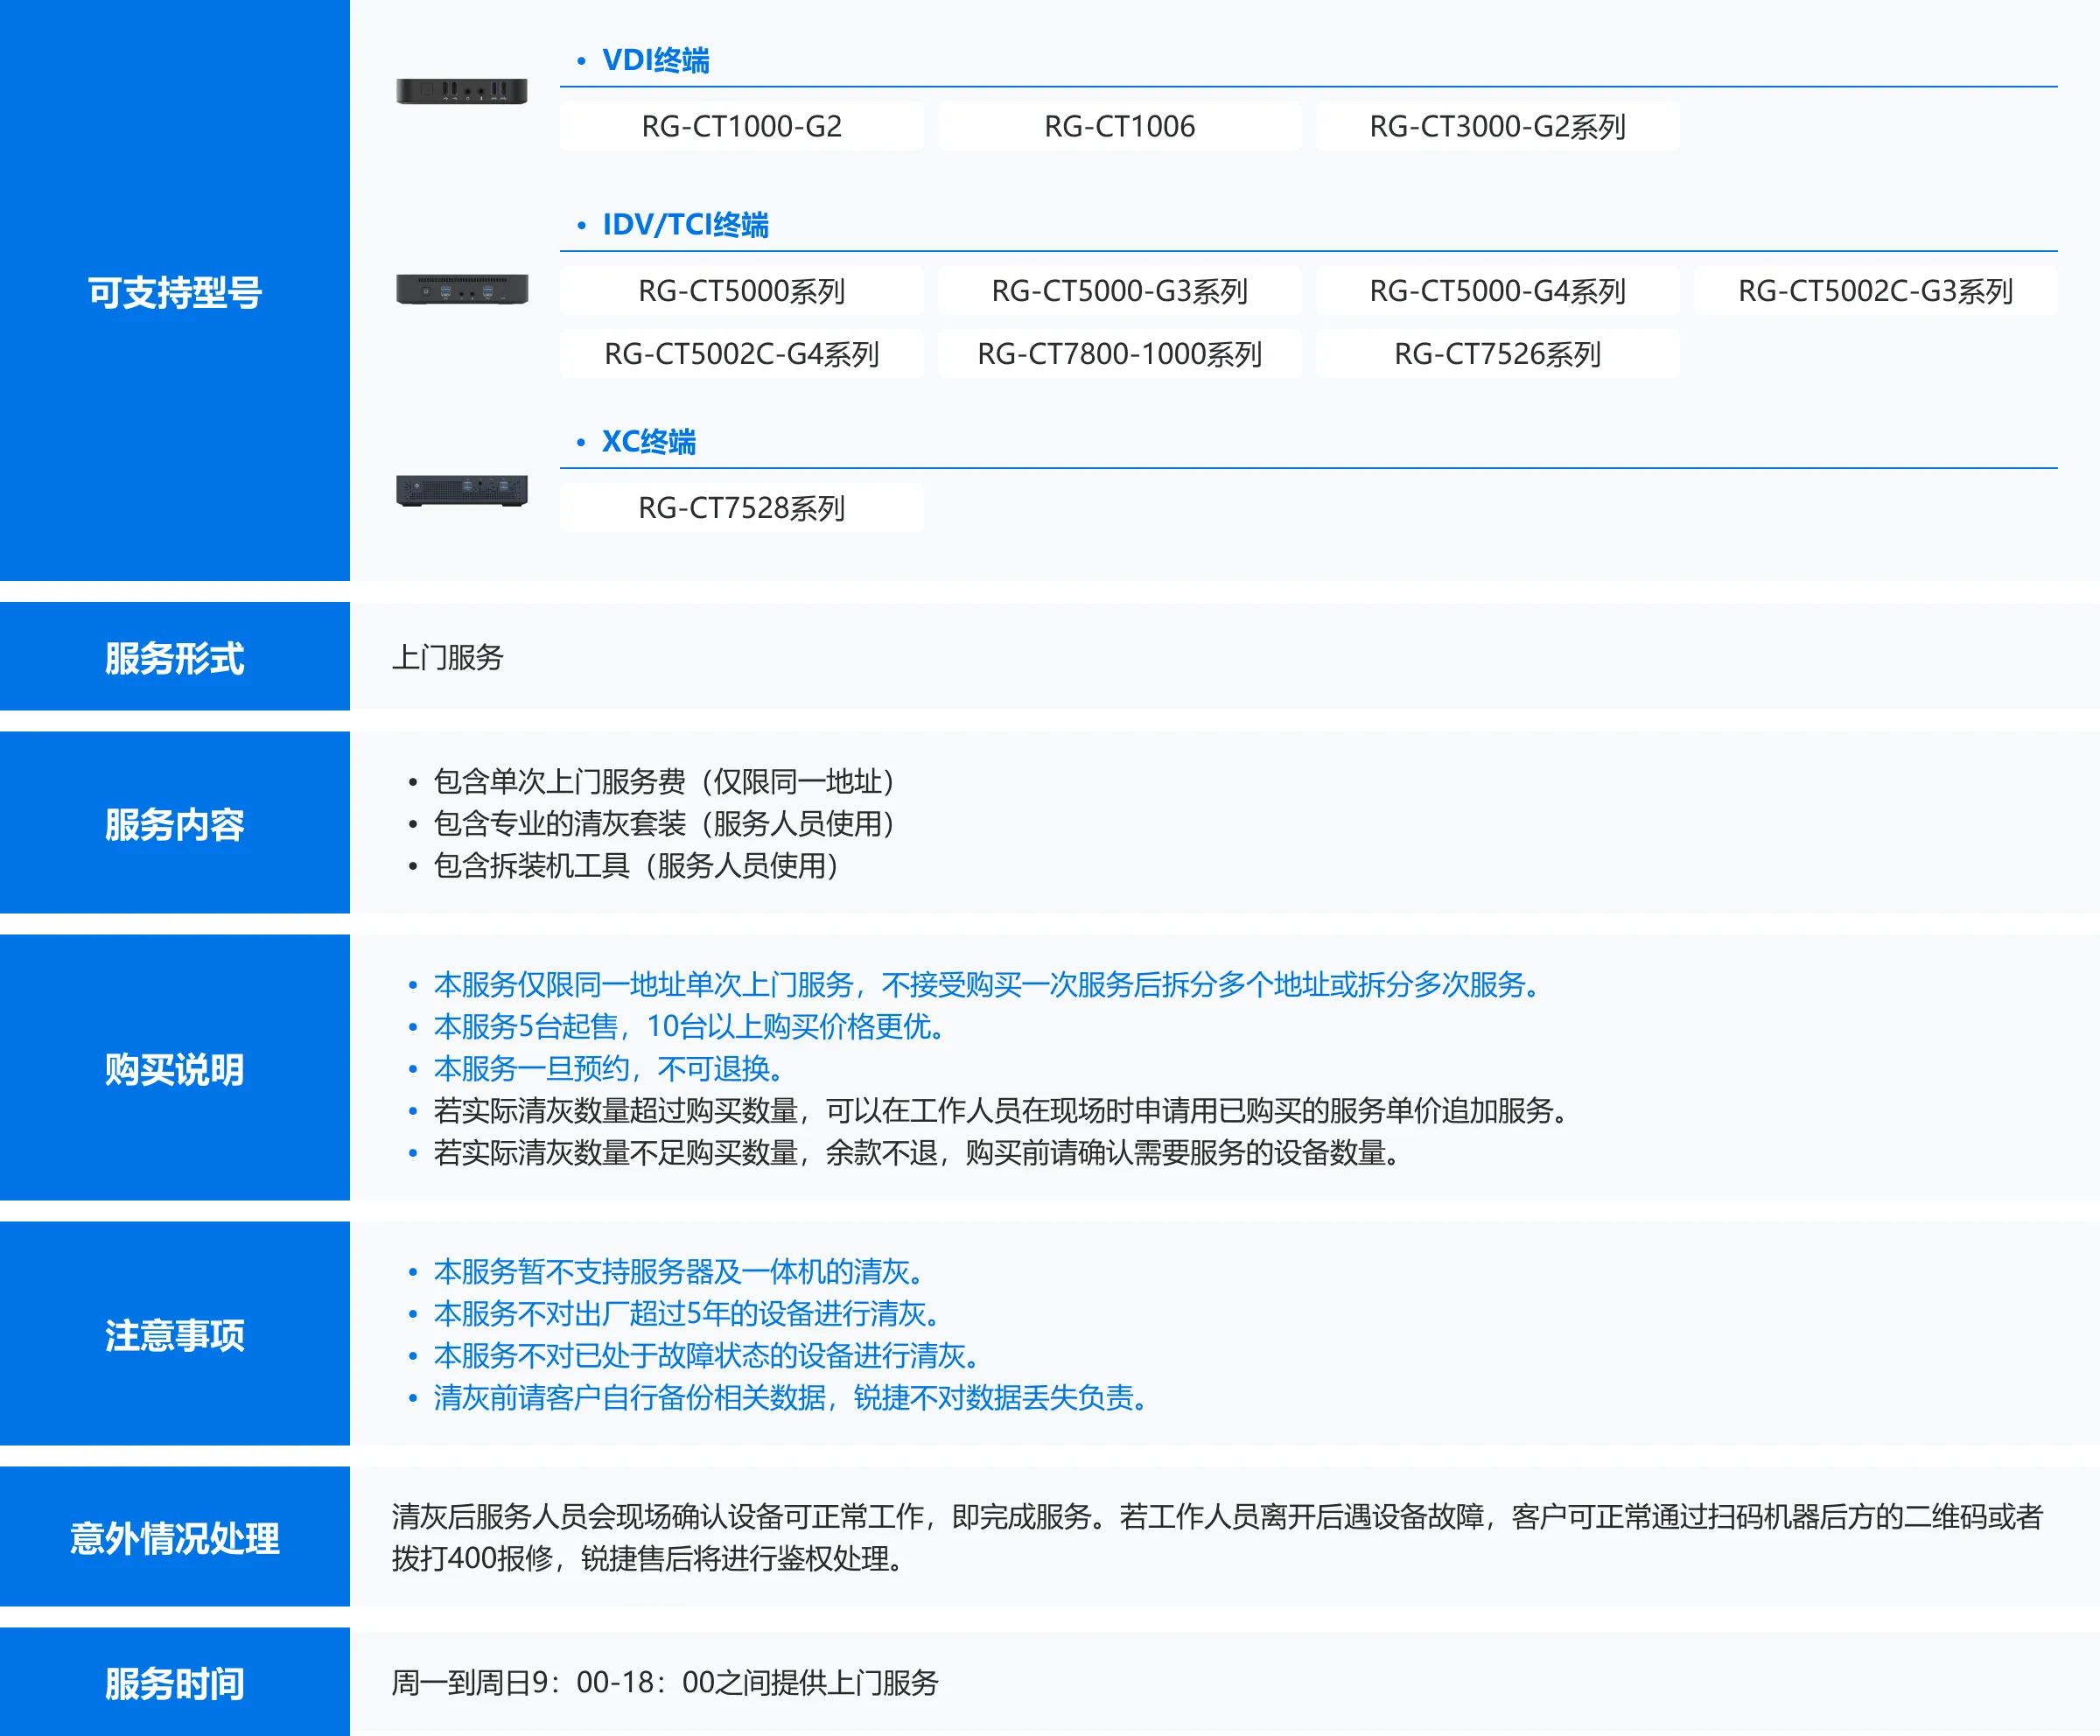This screenshot has width=2100, height=1736.
Task: Click the 服务内容 row header
Action: (x=175, y=823)
